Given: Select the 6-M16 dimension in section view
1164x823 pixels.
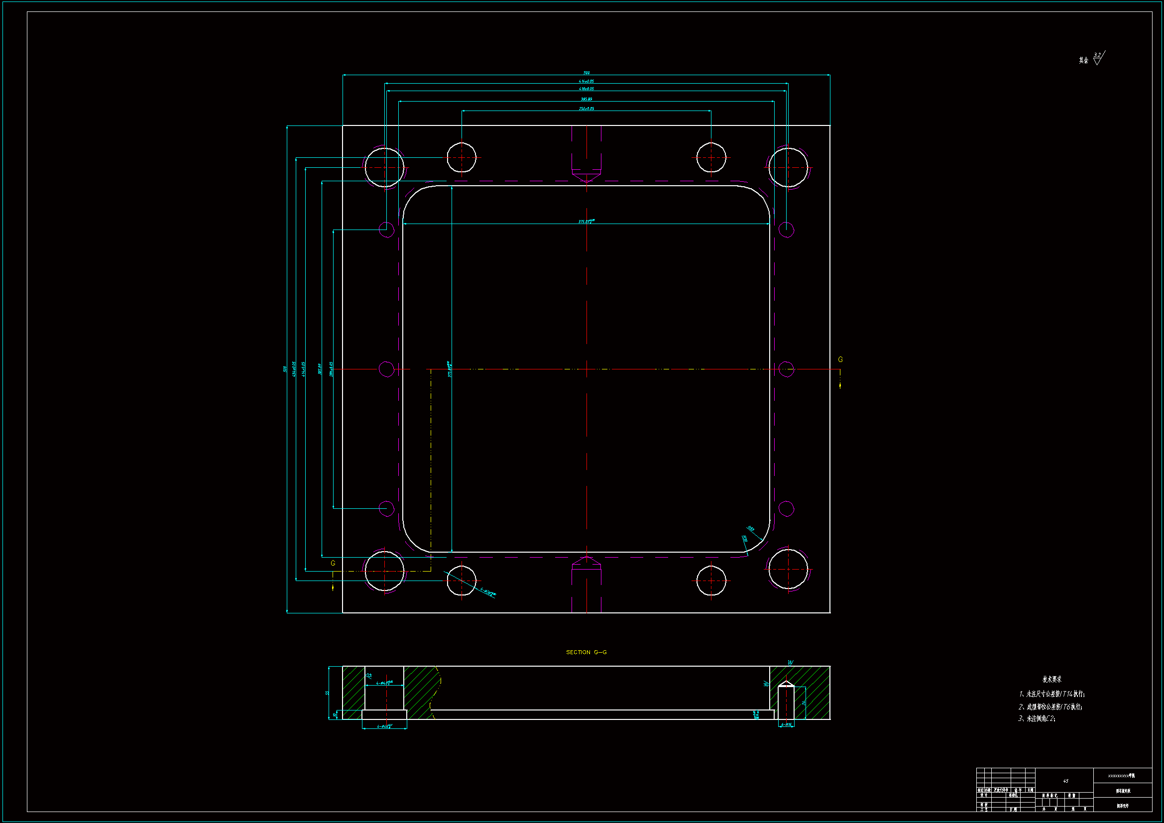Looking at the screenshot, I should tap(786, 725).
